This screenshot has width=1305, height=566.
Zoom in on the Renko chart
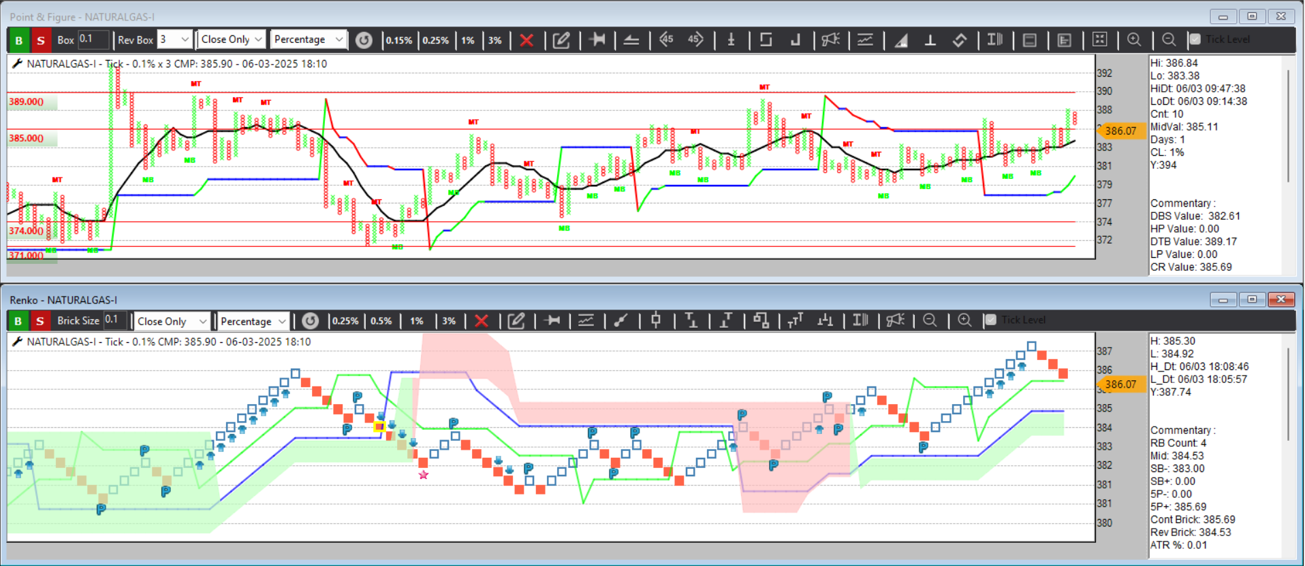point(964,320)
